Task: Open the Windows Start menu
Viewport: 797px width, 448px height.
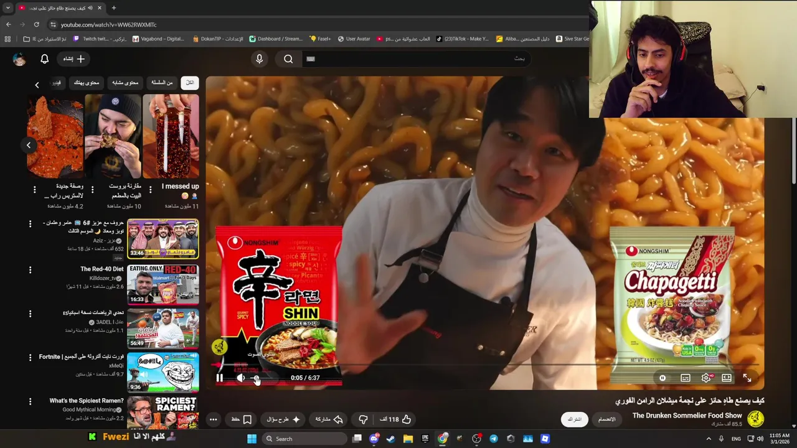Action: coord(252,439)
